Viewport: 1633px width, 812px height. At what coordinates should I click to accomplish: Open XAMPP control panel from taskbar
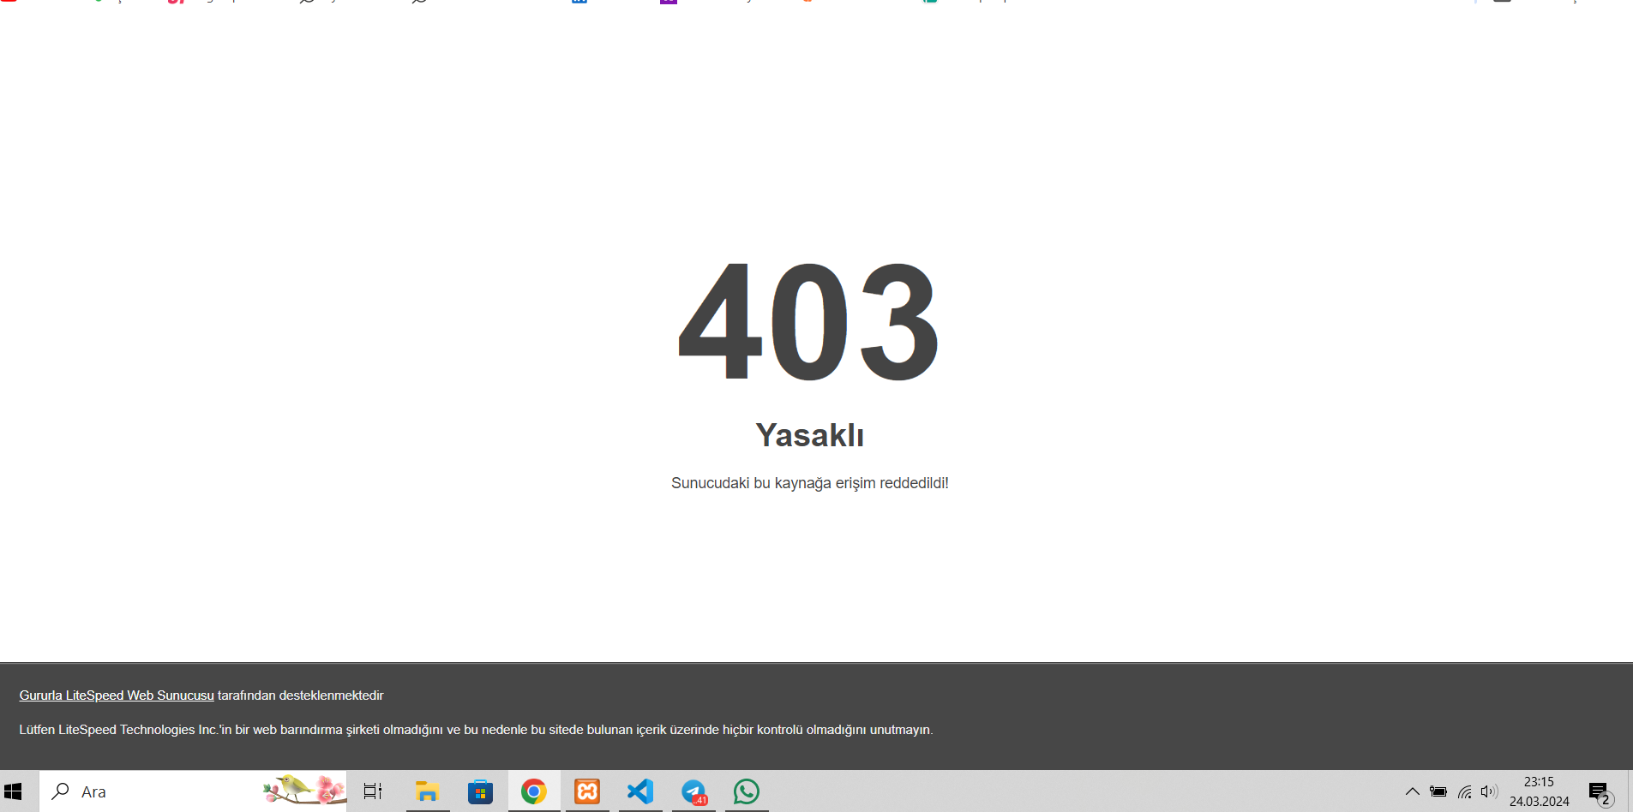tap(587, 791)
